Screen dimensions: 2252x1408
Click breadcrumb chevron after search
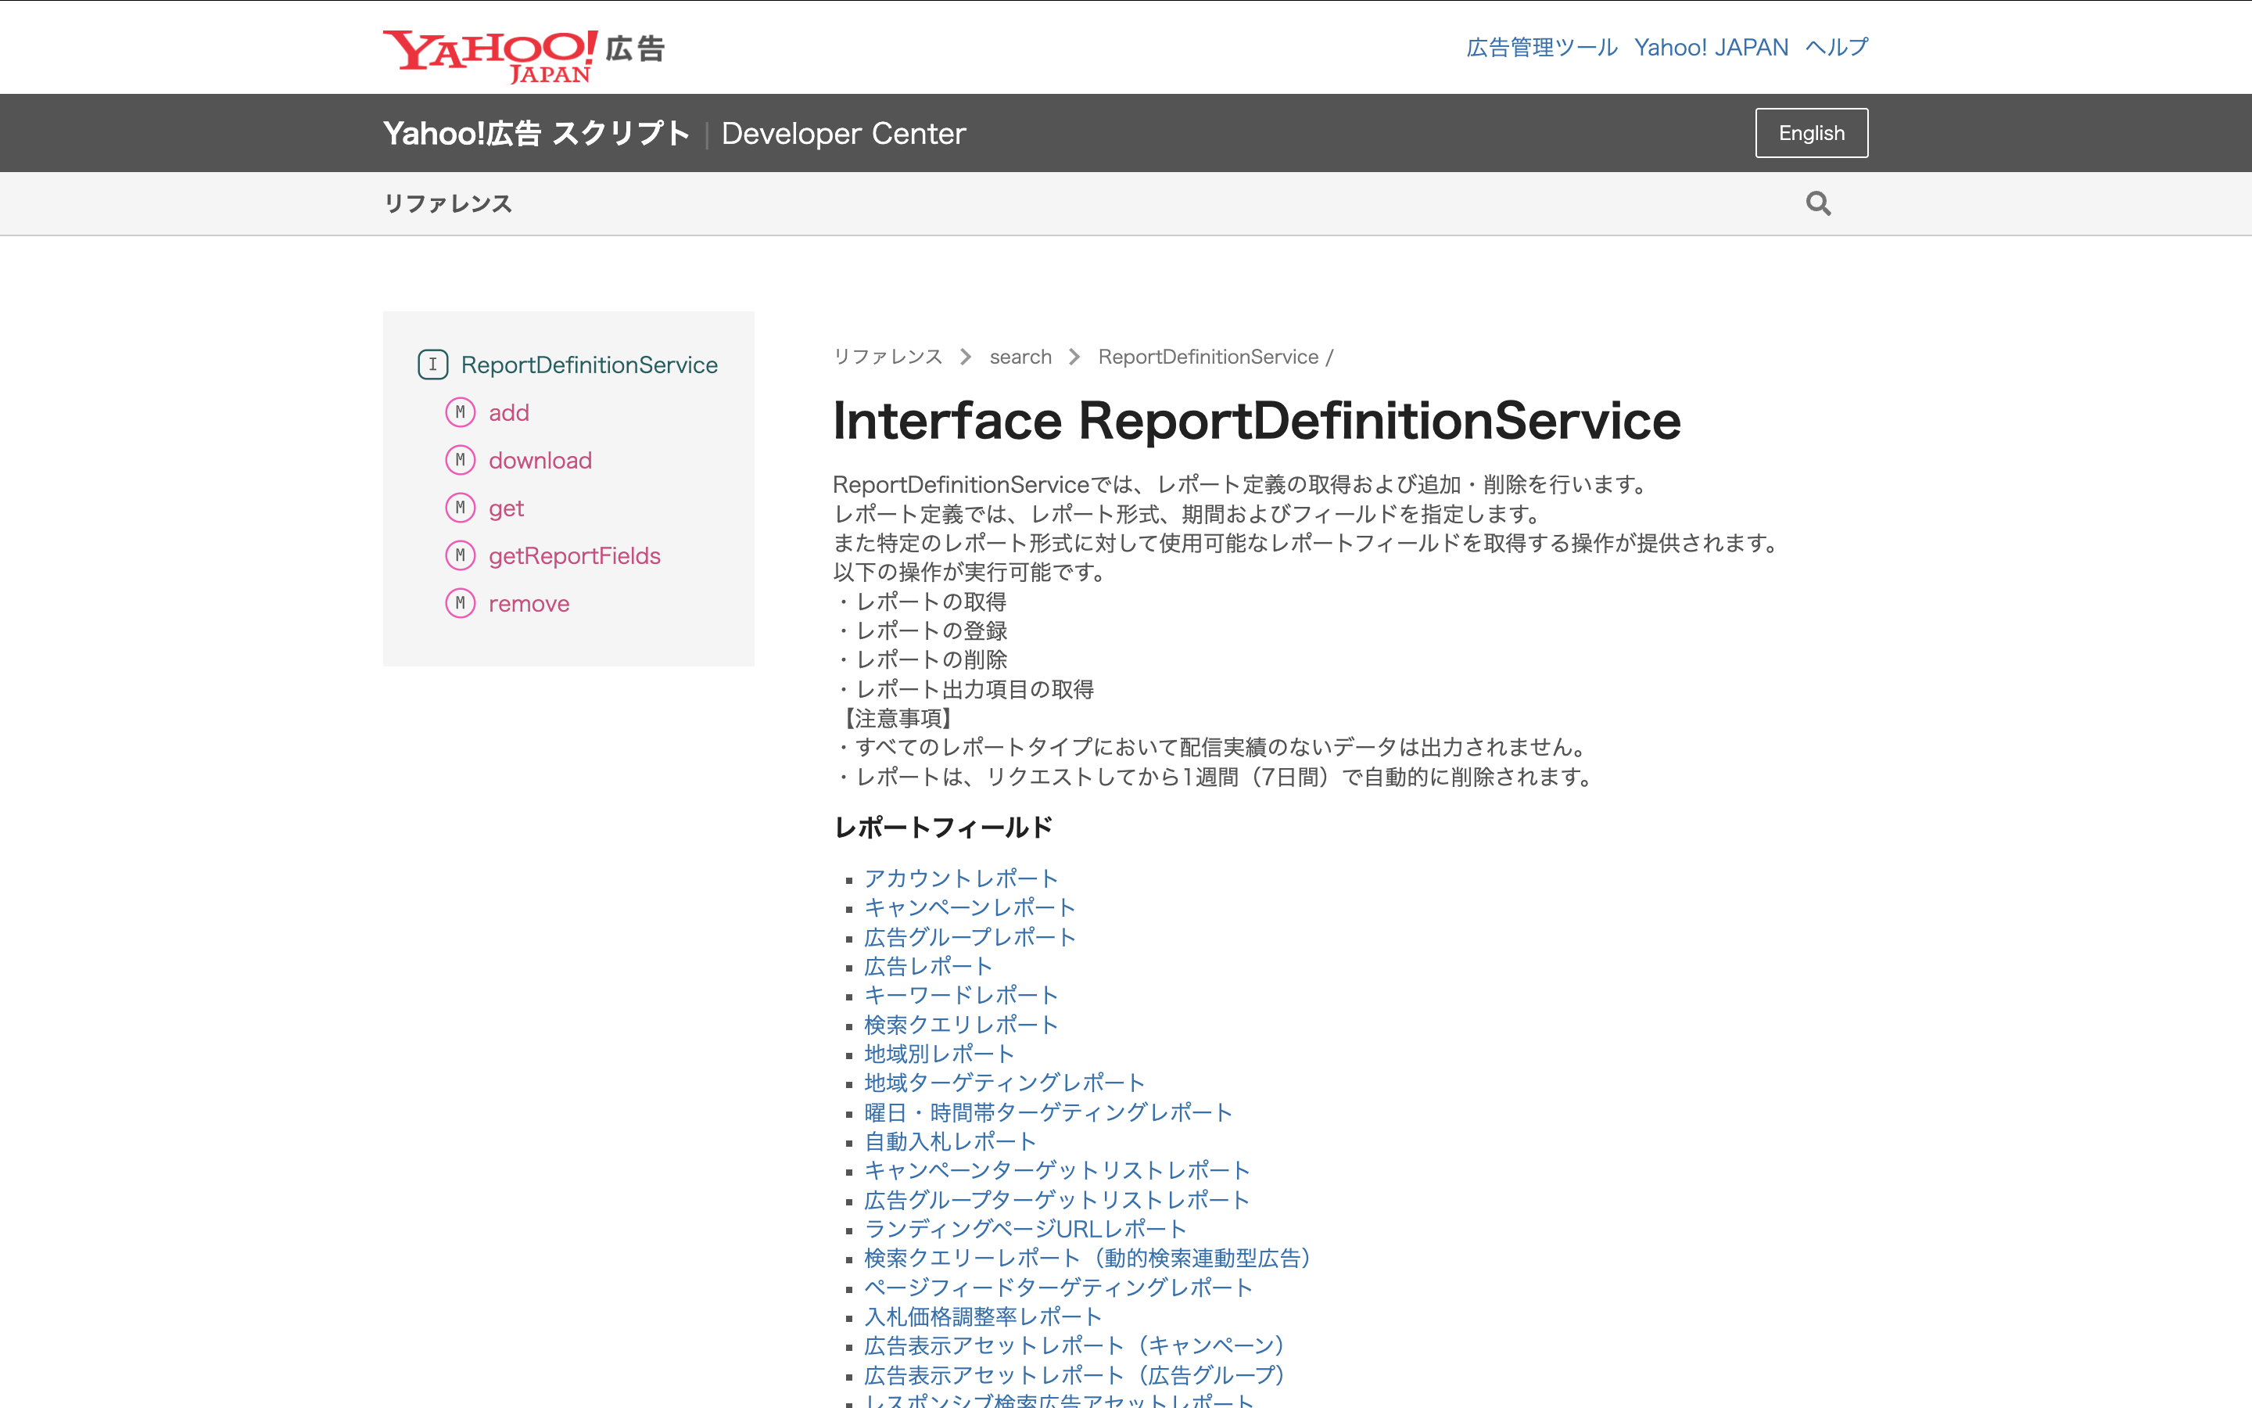[1075, 357]
